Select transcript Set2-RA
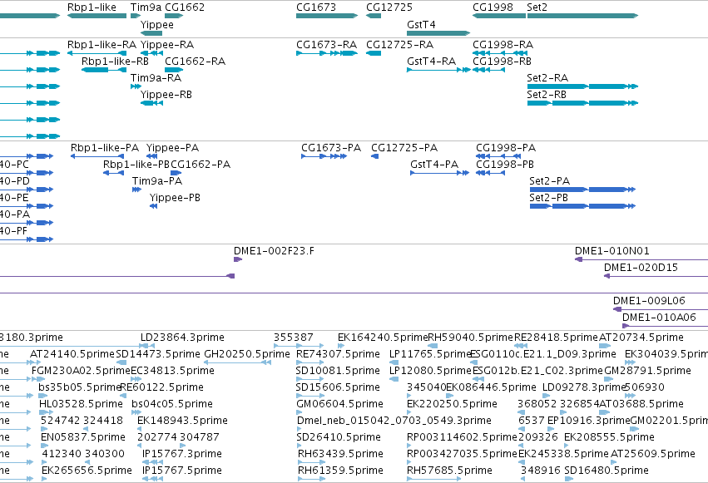The height and width of the screenshot is (483, 708). [x=582, y=86]
